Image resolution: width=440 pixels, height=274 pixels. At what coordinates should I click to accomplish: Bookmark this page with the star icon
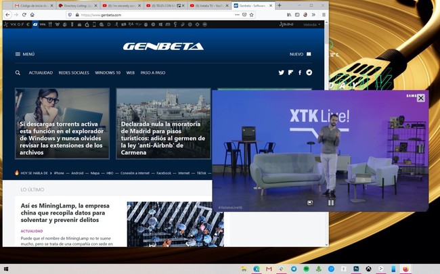click(x=251, y=15)
